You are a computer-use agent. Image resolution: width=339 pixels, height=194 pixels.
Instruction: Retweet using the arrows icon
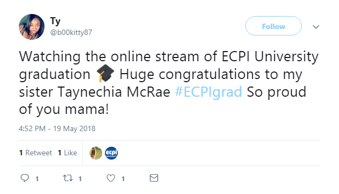(x=68, y=178)
